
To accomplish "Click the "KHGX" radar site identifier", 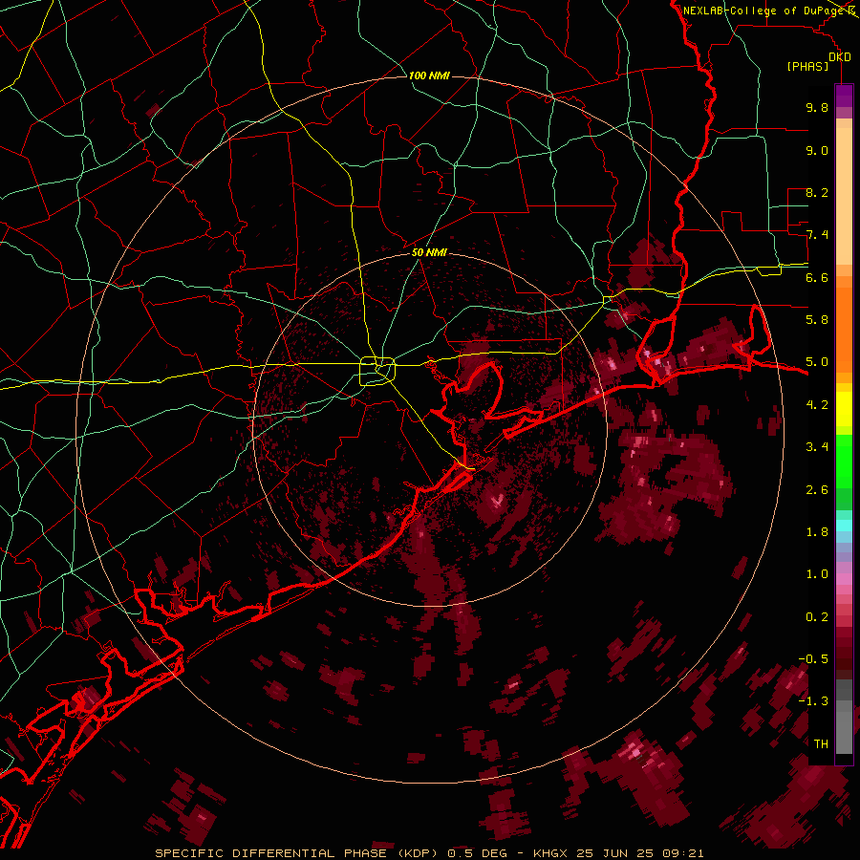I will pos(550,853).
